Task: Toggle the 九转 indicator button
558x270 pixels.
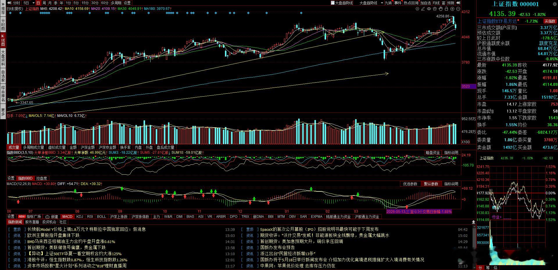Action: click(388, 3)
